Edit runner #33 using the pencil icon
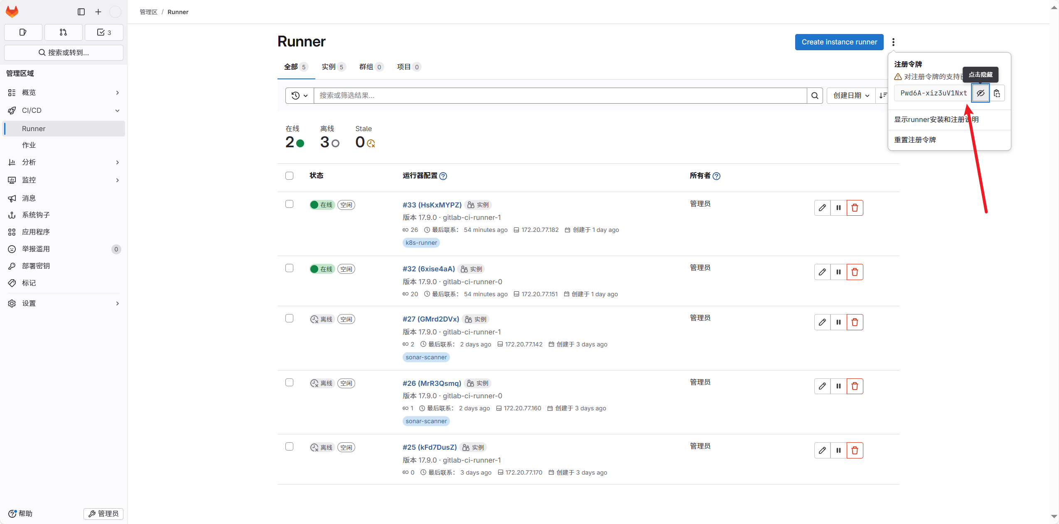The image size is (1059, 524). 822,207
